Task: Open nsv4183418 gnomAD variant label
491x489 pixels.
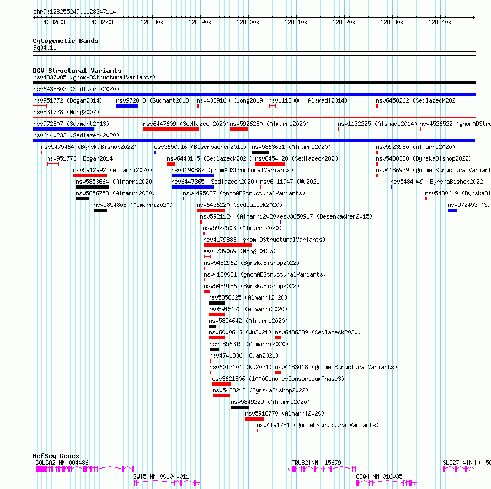Action: (x=336, y=367)
